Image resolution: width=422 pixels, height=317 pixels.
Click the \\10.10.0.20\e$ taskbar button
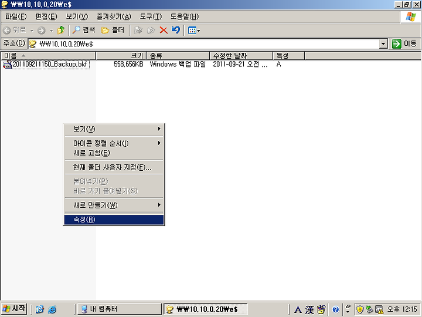point(205,309)
